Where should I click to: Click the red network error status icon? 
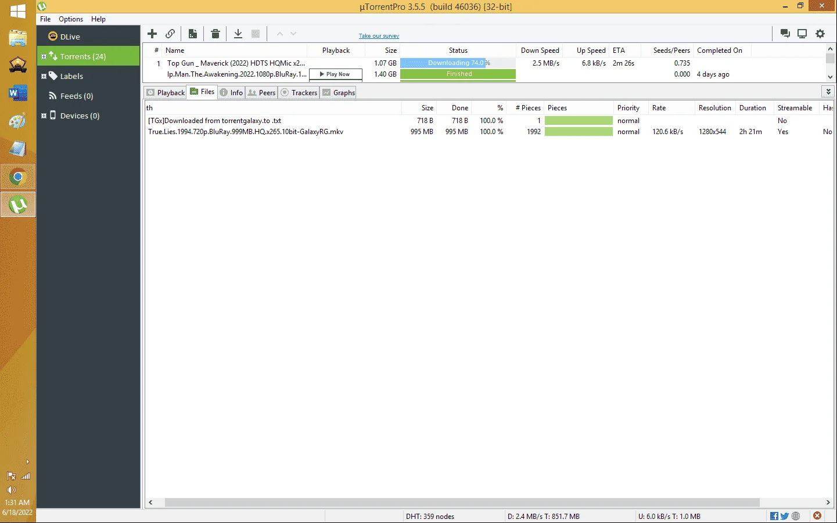[817, 516]
